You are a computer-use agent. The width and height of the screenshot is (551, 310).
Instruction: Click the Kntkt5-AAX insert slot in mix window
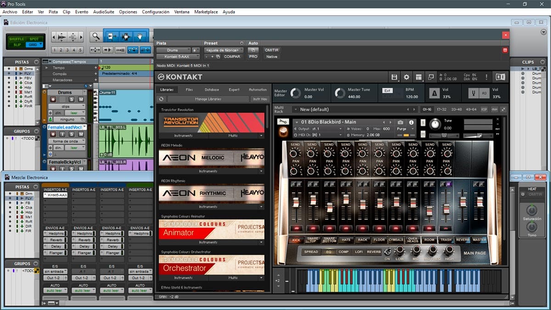(x=55, y=195)
